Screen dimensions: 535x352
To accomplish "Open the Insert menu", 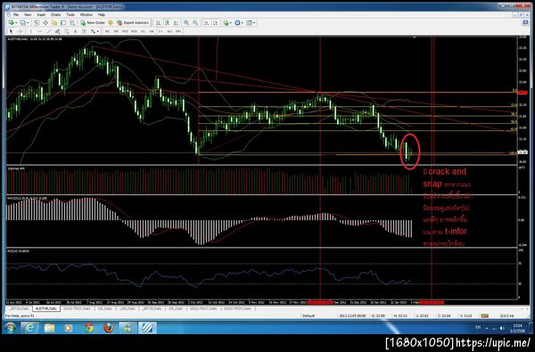I will 41,14.
